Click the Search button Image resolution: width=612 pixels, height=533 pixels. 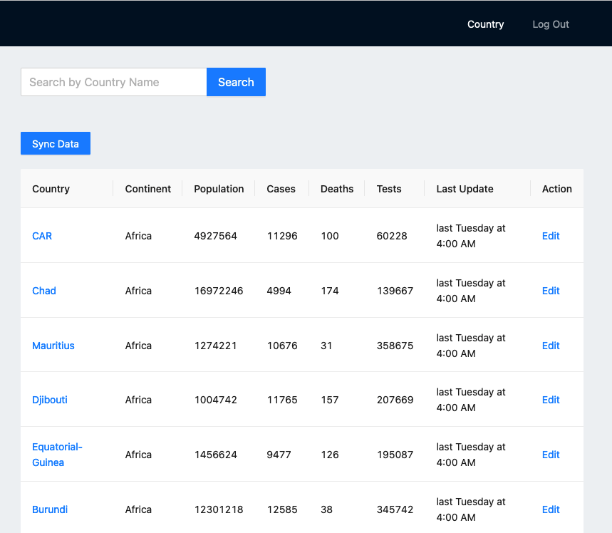[x=236, y=82]
